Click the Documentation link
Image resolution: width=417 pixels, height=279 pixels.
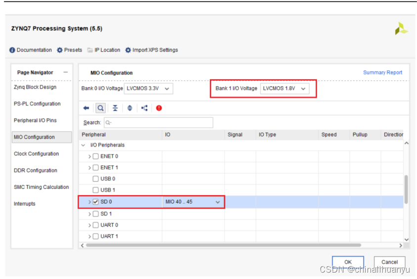(34, 50)
